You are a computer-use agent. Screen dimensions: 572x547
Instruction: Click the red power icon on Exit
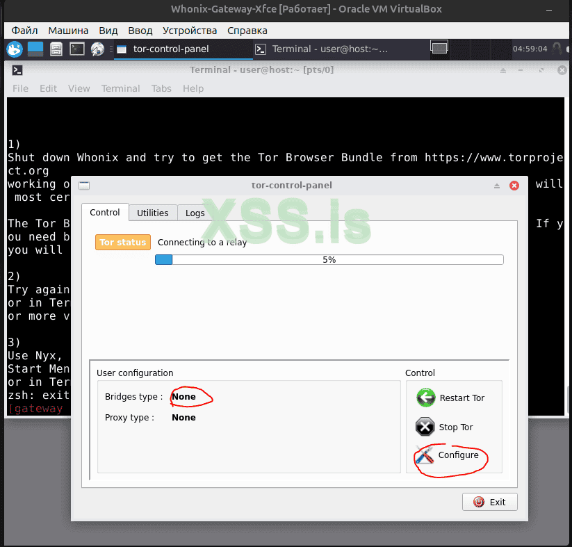pyautogui.click(x=479, y=502)
